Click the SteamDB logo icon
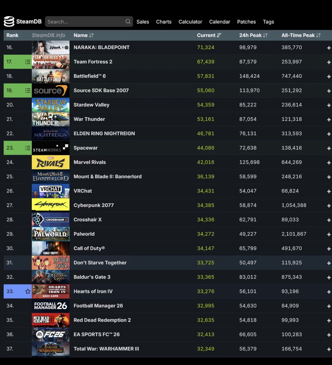 9,22
